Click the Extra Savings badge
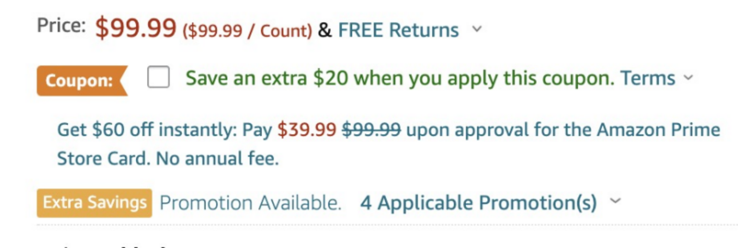 tap(94, 203)
